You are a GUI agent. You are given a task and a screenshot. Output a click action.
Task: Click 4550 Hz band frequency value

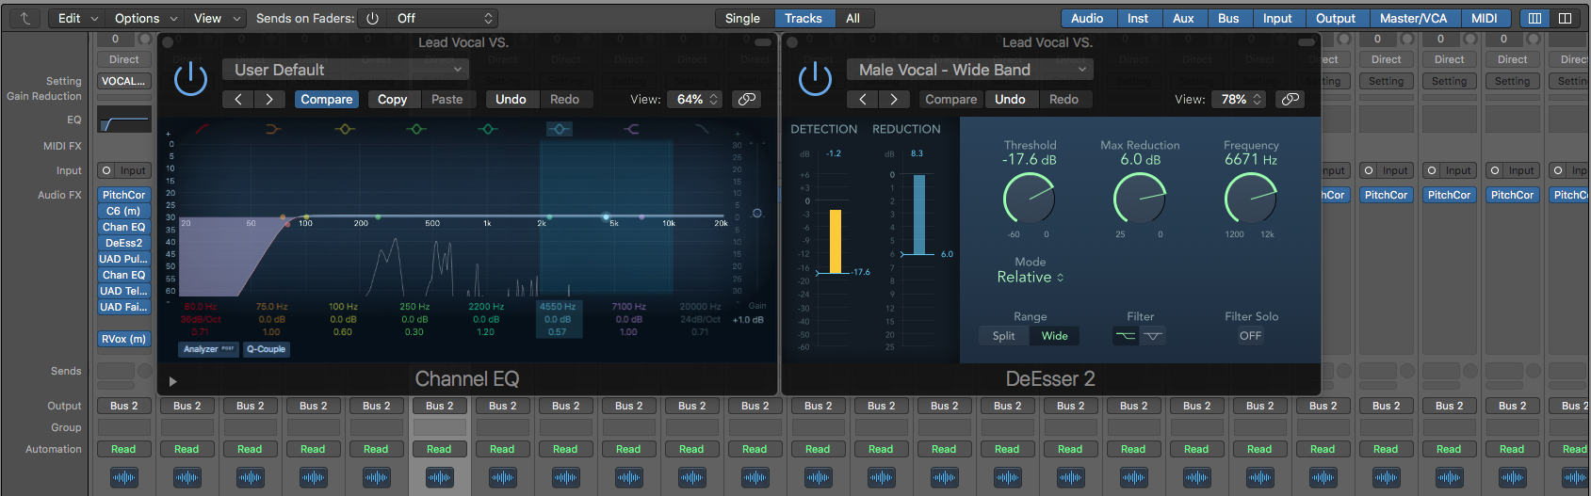tap(558, 307)
